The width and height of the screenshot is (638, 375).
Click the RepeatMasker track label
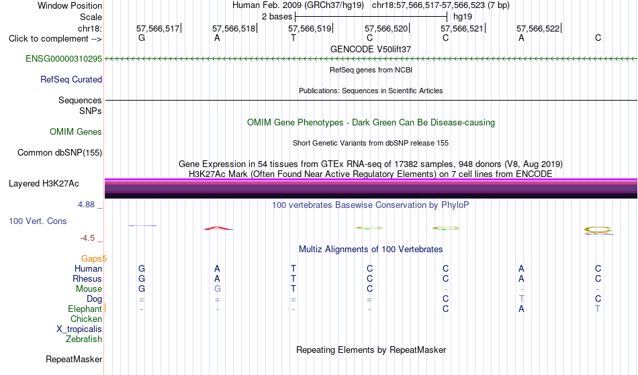point(74,360)
